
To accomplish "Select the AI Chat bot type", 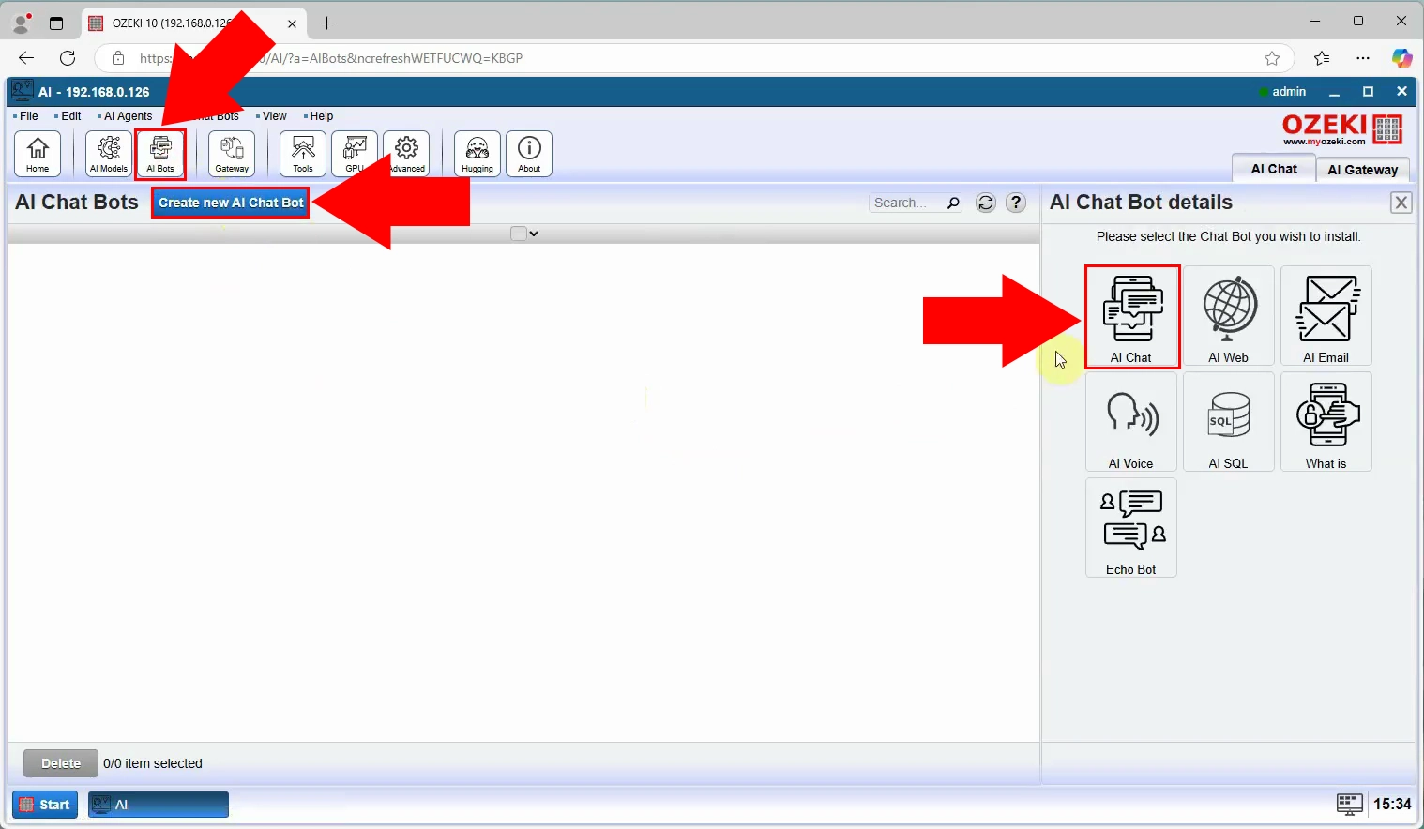I will [x=1132, y=317].
